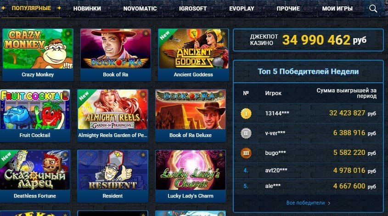Mark Resident game as favorite star

143,155
